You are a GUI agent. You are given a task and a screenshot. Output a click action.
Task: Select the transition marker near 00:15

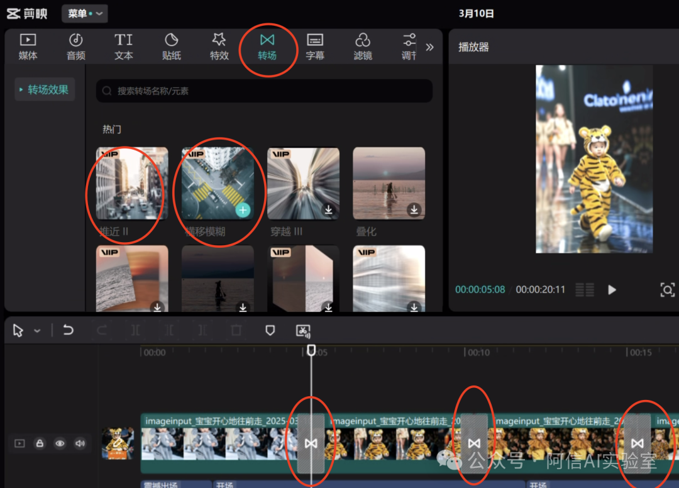[x=637, y=443]
